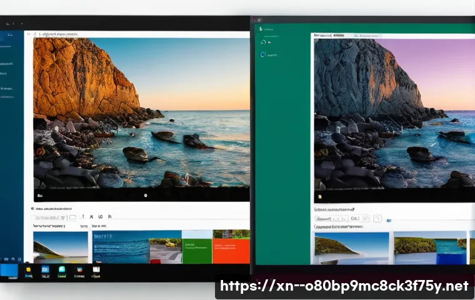Open the yellow car road tile in left window
The image size is (475, 300).
(x=166, y=251)
